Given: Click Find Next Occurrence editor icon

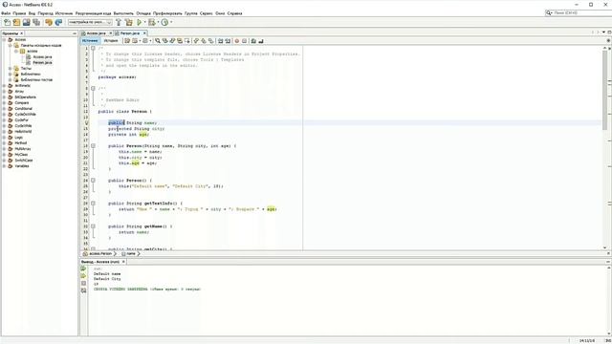Looking at the screenshot, I should coord(172,40).
